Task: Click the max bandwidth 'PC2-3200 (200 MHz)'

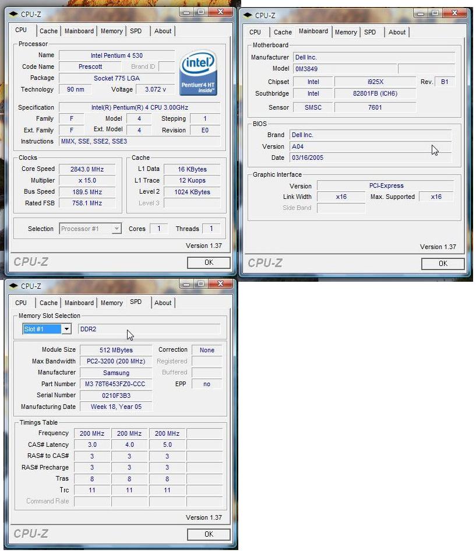Action: point(116,361)
